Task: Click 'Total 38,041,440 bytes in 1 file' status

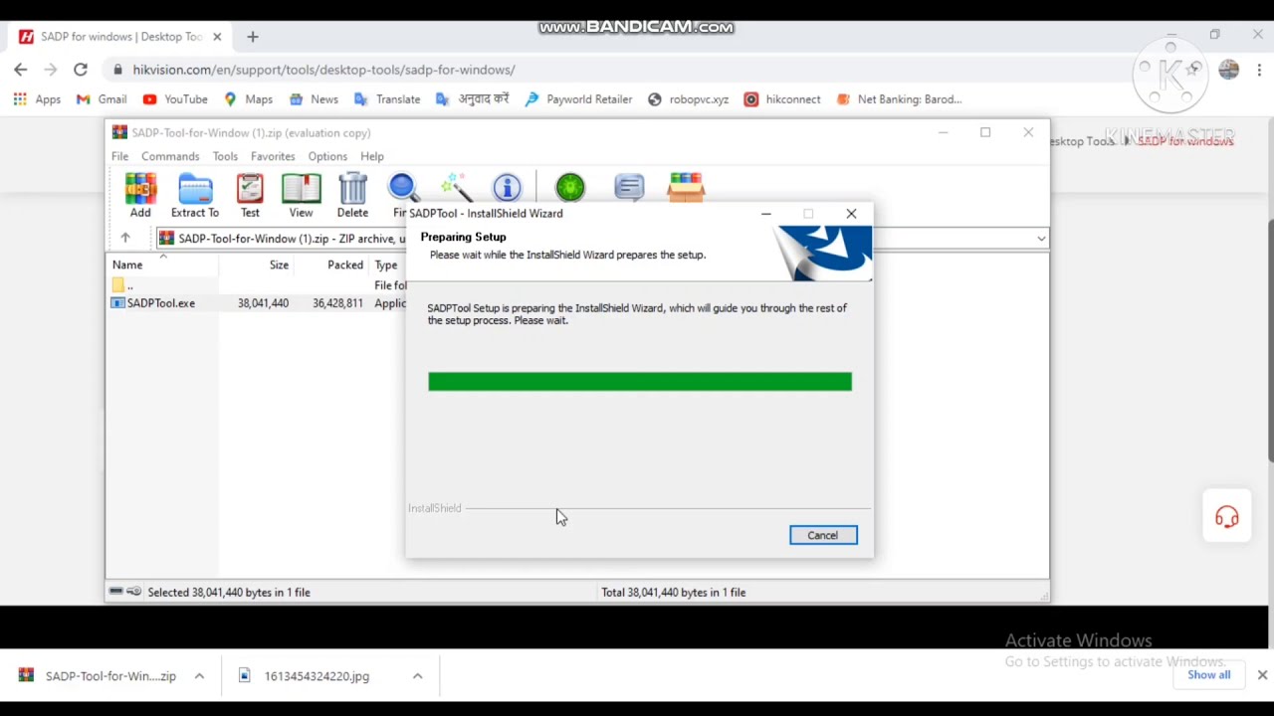Action: click(673, 593)
